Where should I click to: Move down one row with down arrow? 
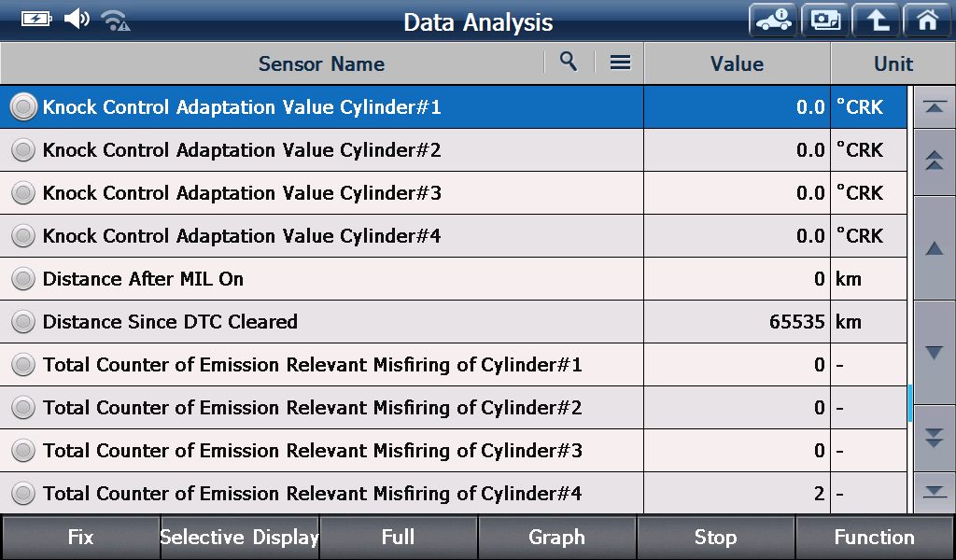(x=934, y=352)
